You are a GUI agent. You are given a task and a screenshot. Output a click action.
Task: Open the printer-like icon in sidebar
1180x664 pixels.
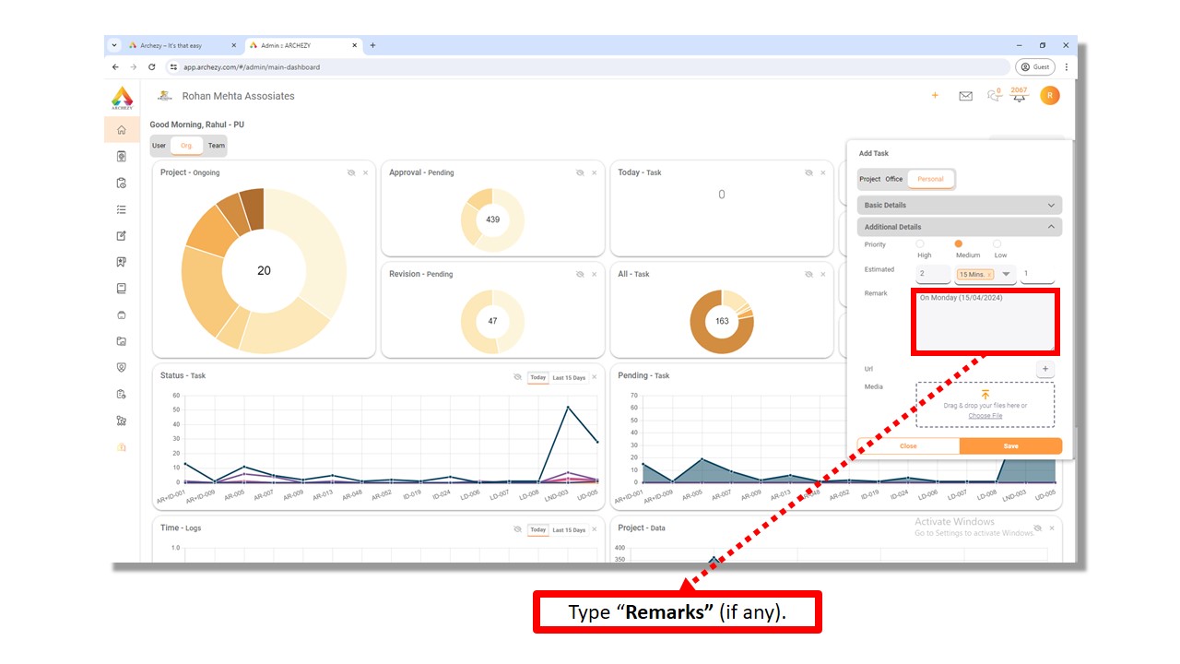pyautogui.click(x=122, y=315)
